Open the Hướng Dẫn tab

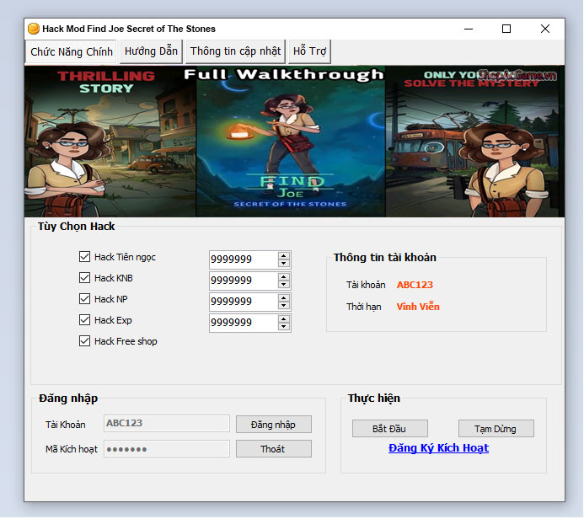coord(151,51)
